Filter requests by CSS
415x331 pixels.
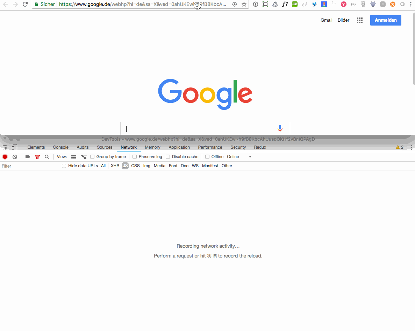(x=135, y=166)
